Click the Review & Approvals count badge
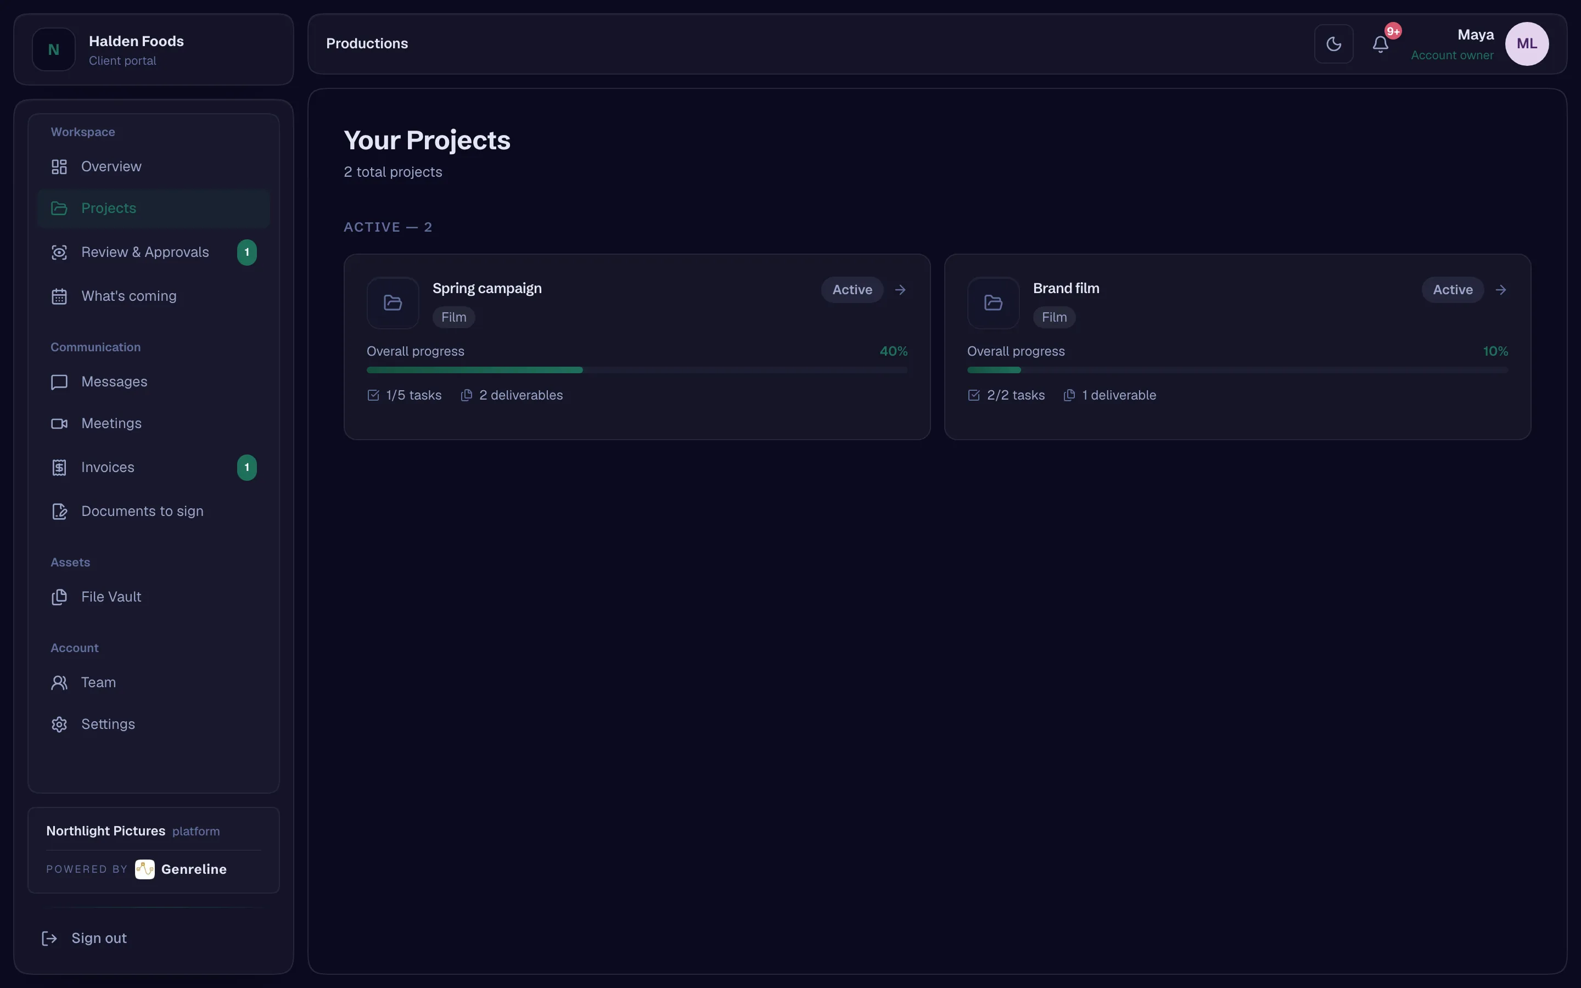1581x988 pixels. pyautogui.click(x=247, y=252)
